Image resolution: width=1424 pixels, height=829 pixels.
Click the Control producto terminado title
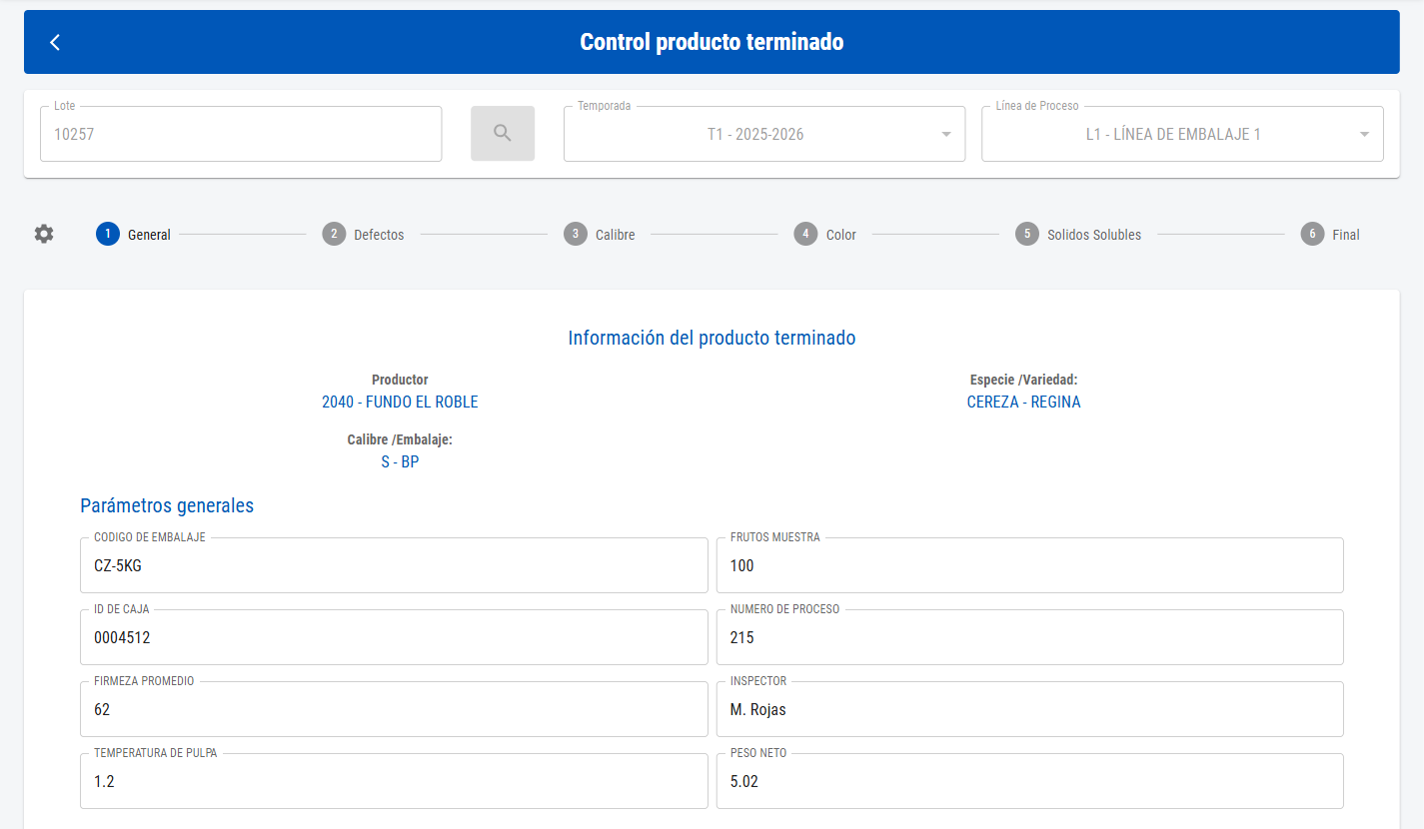712,42
